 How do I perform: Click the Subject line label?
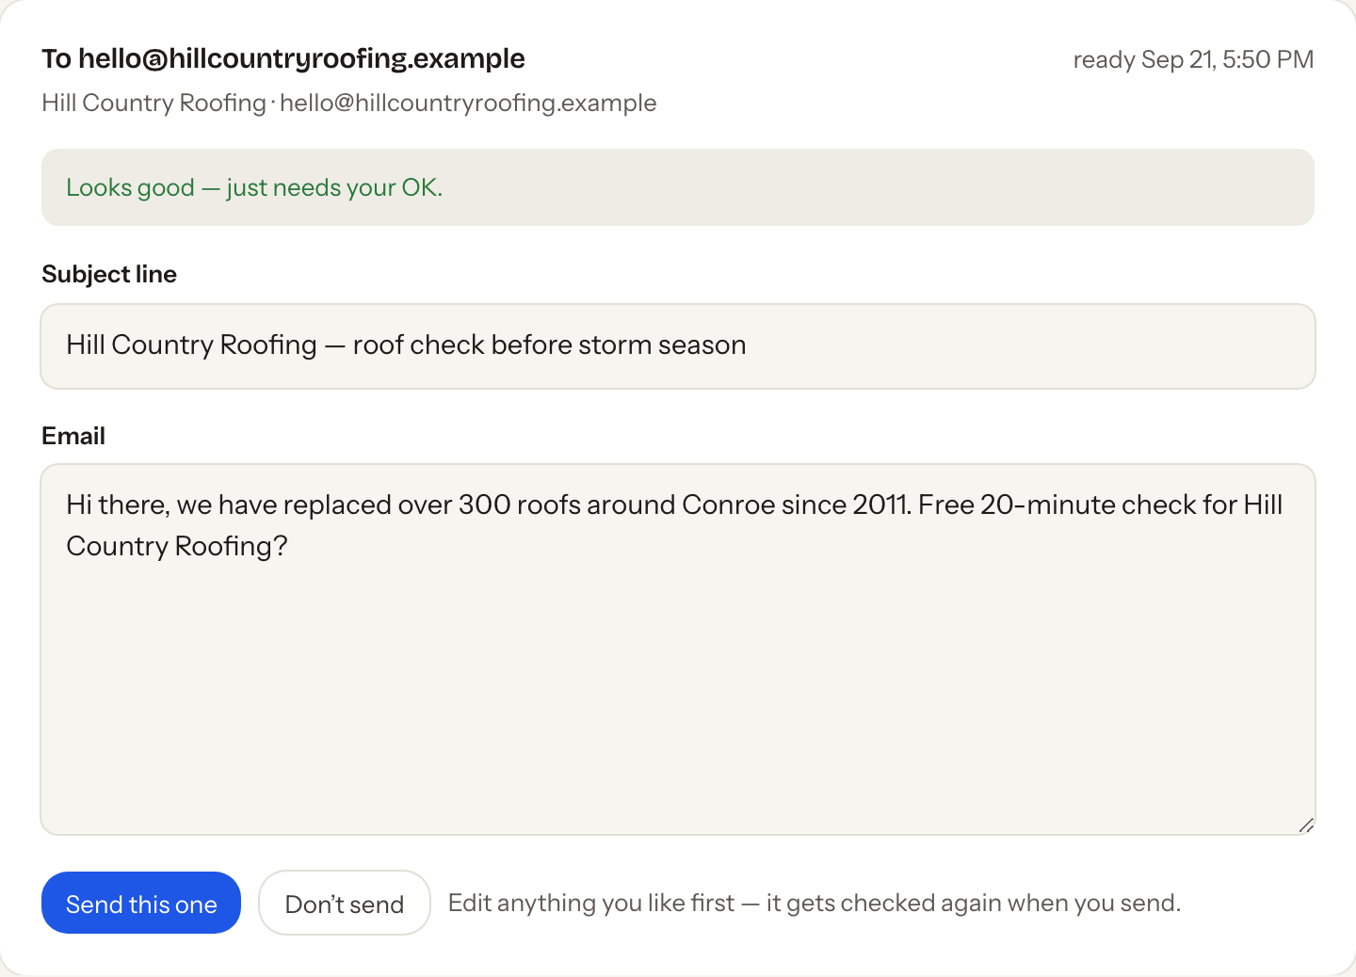(109, 274)
